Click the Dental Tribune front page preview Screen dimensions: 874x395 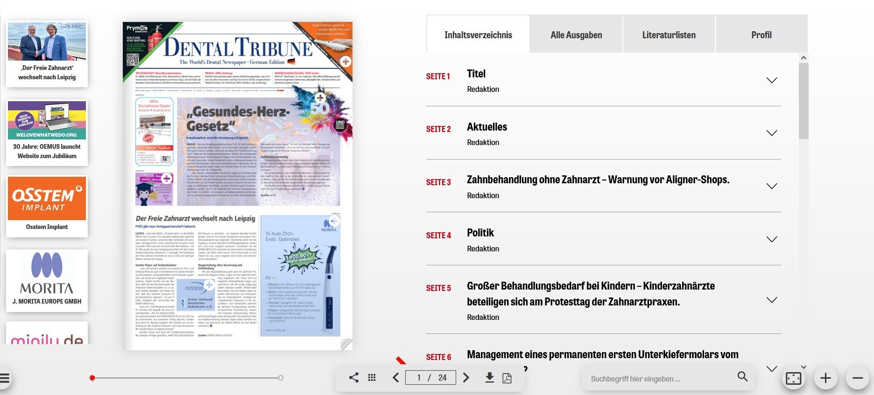[x=238, y=186]
